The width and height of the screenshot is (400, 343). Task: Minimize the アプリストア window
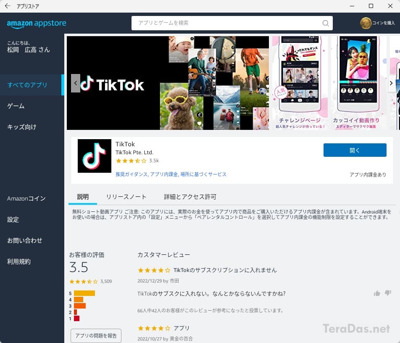(352, 6)
